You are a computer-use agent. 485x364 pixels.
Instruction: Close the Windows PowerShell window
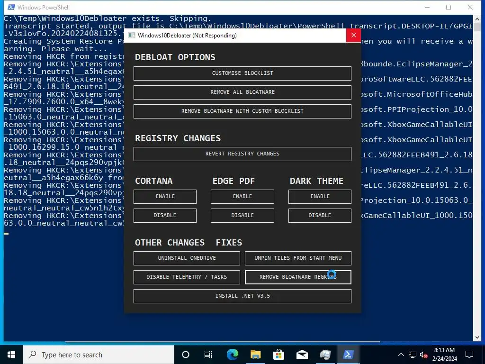(470, 7)
